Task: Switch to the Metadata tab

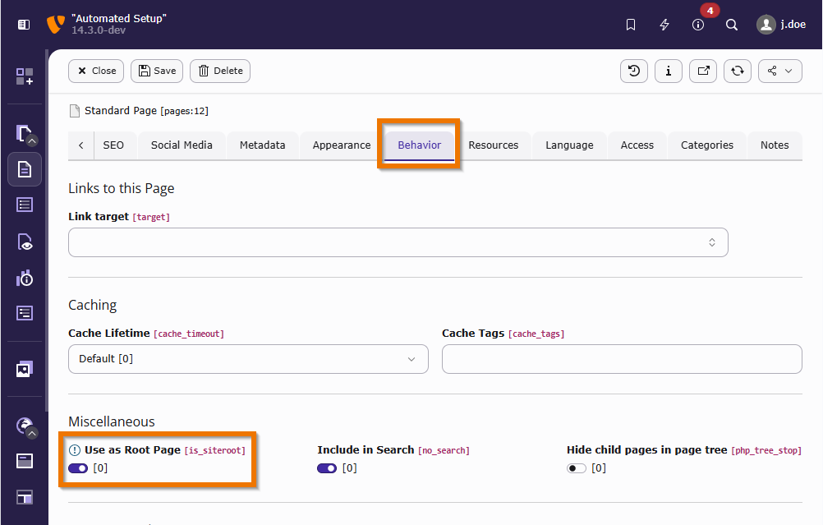Action: [x=263, y=145]
